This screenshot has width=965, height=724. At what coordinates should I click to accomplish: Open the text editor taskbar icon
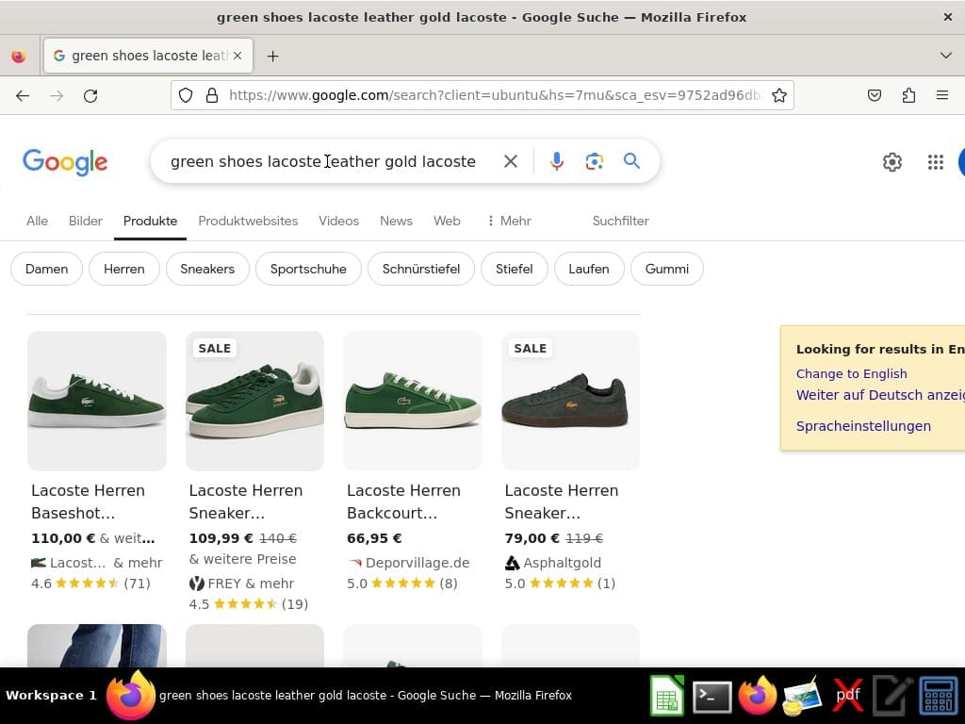pos(892,697)
